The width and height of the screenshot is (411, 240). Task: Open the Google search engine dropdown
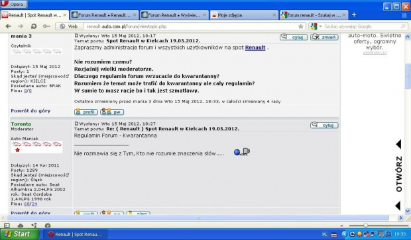pyautogui.click(x=316, y=26)
